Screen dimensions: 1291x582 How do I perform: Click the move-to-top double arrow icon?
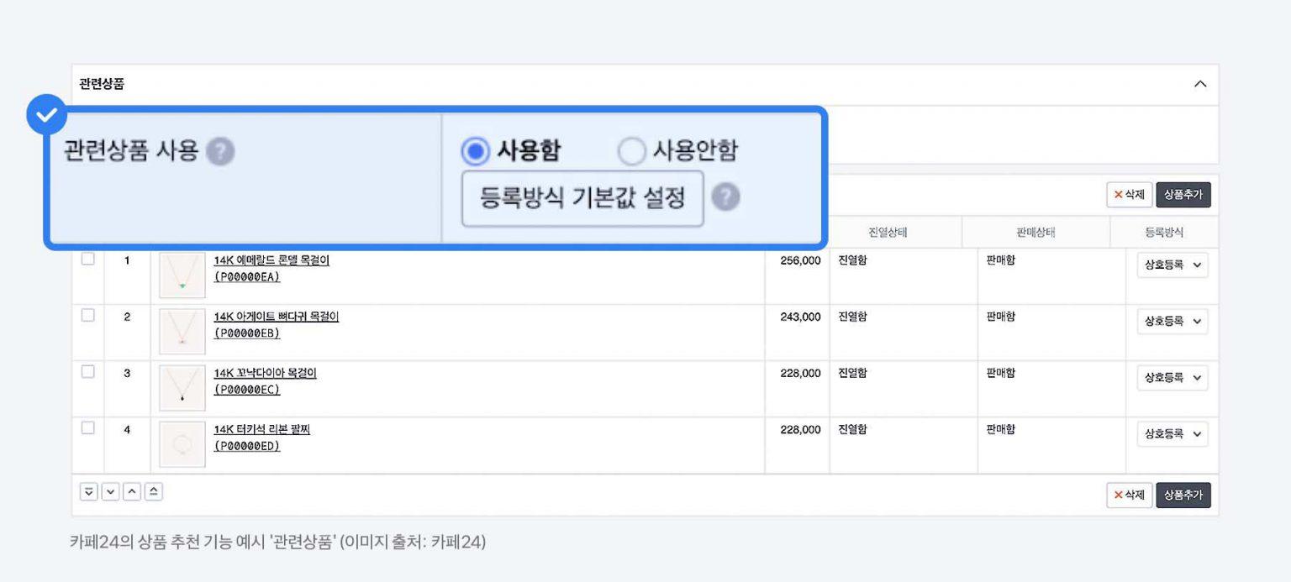tap(154, 492)
